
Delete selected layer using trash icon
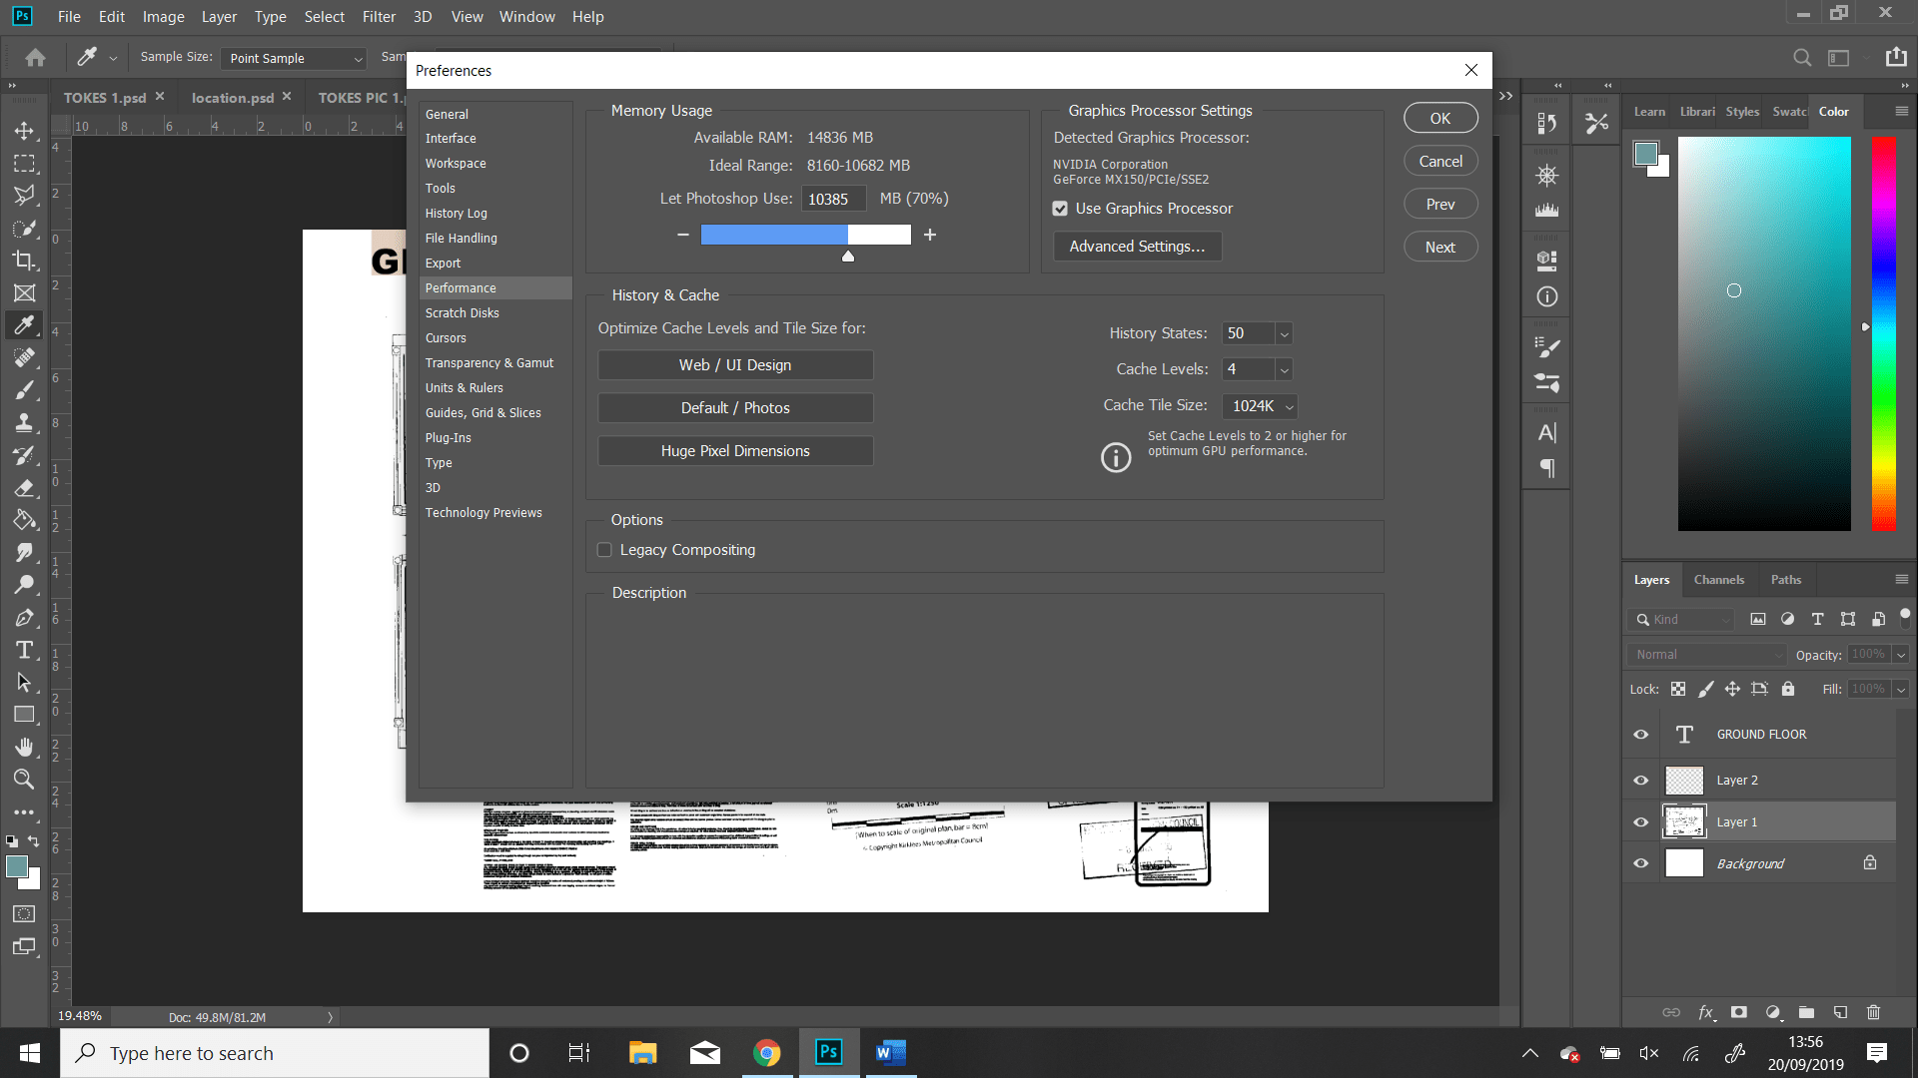pos(1873,1012)
